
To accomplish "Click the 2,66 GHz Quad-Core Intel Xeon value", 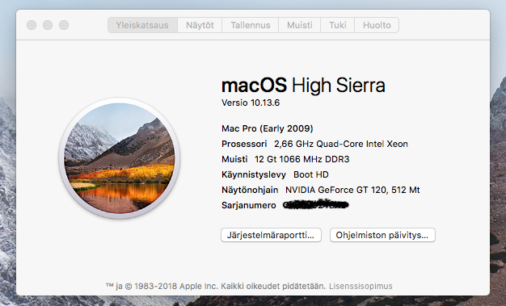I will pyautogui.click(x=341, y=144).
